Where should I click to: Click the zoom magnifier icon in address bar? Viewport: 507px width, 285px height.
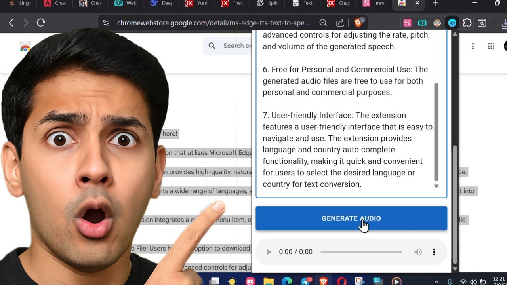pos(323,23)
